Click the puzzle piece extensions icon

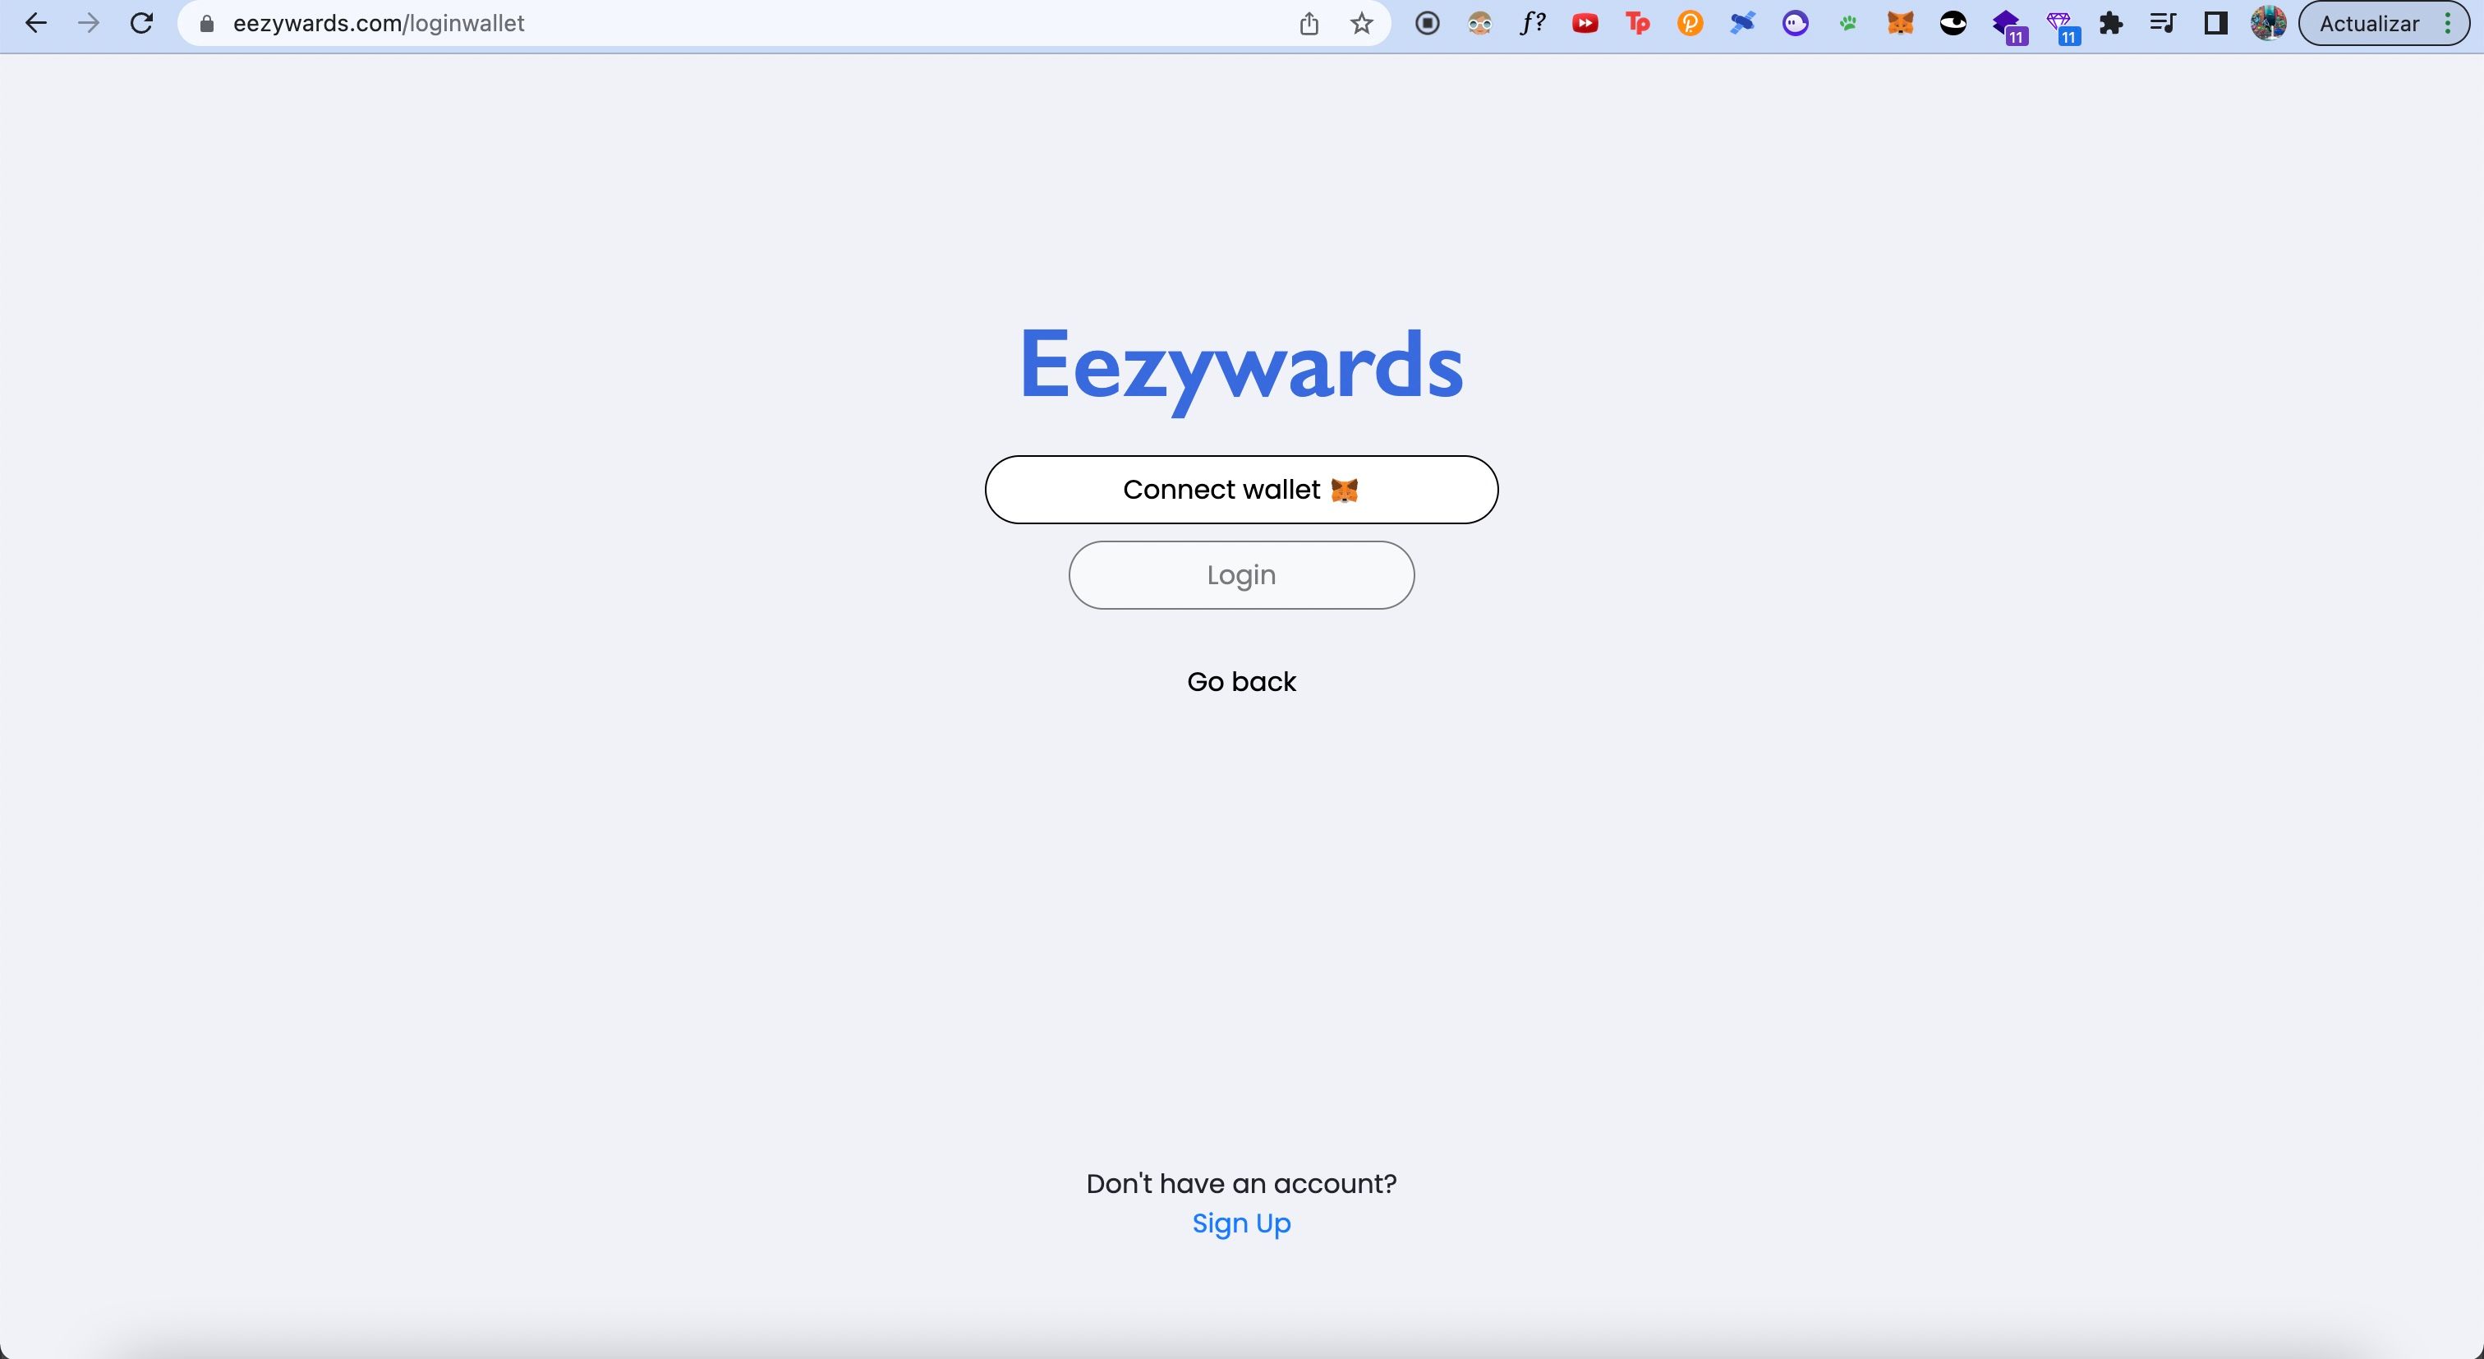pos(2111,21)
